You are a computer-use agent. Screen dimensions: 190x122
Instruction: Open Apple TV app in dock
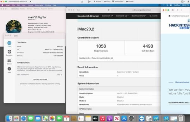(95, 119)
